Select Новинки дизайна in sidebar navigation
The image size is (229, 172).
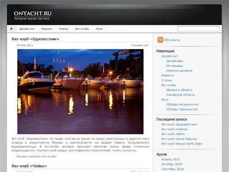tap(179, 71)
